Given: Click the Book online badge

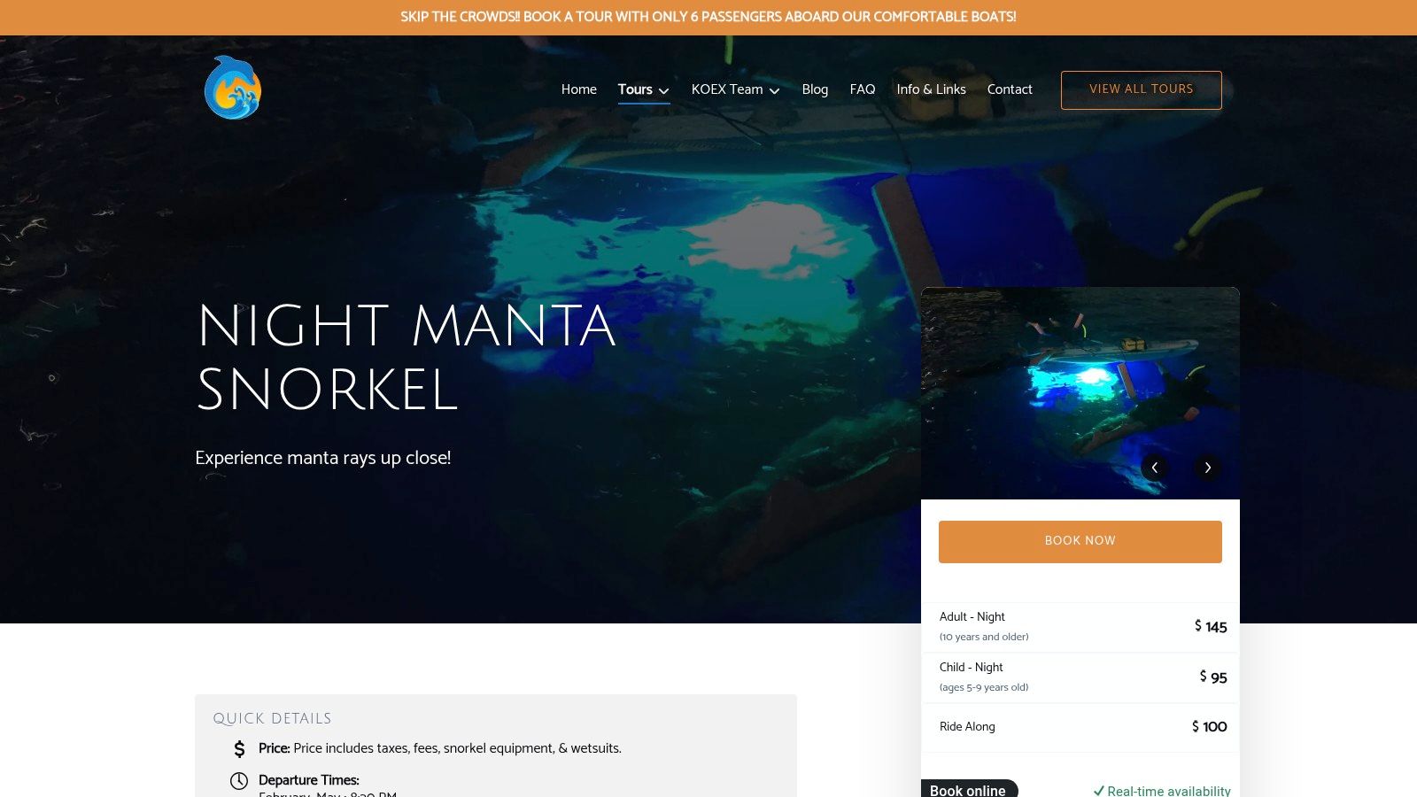Looking at the screenshot, I should coord(969,789).
